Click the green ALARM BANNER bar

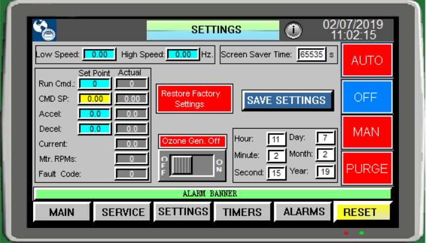pyautogui.click(x=212, y=194)
